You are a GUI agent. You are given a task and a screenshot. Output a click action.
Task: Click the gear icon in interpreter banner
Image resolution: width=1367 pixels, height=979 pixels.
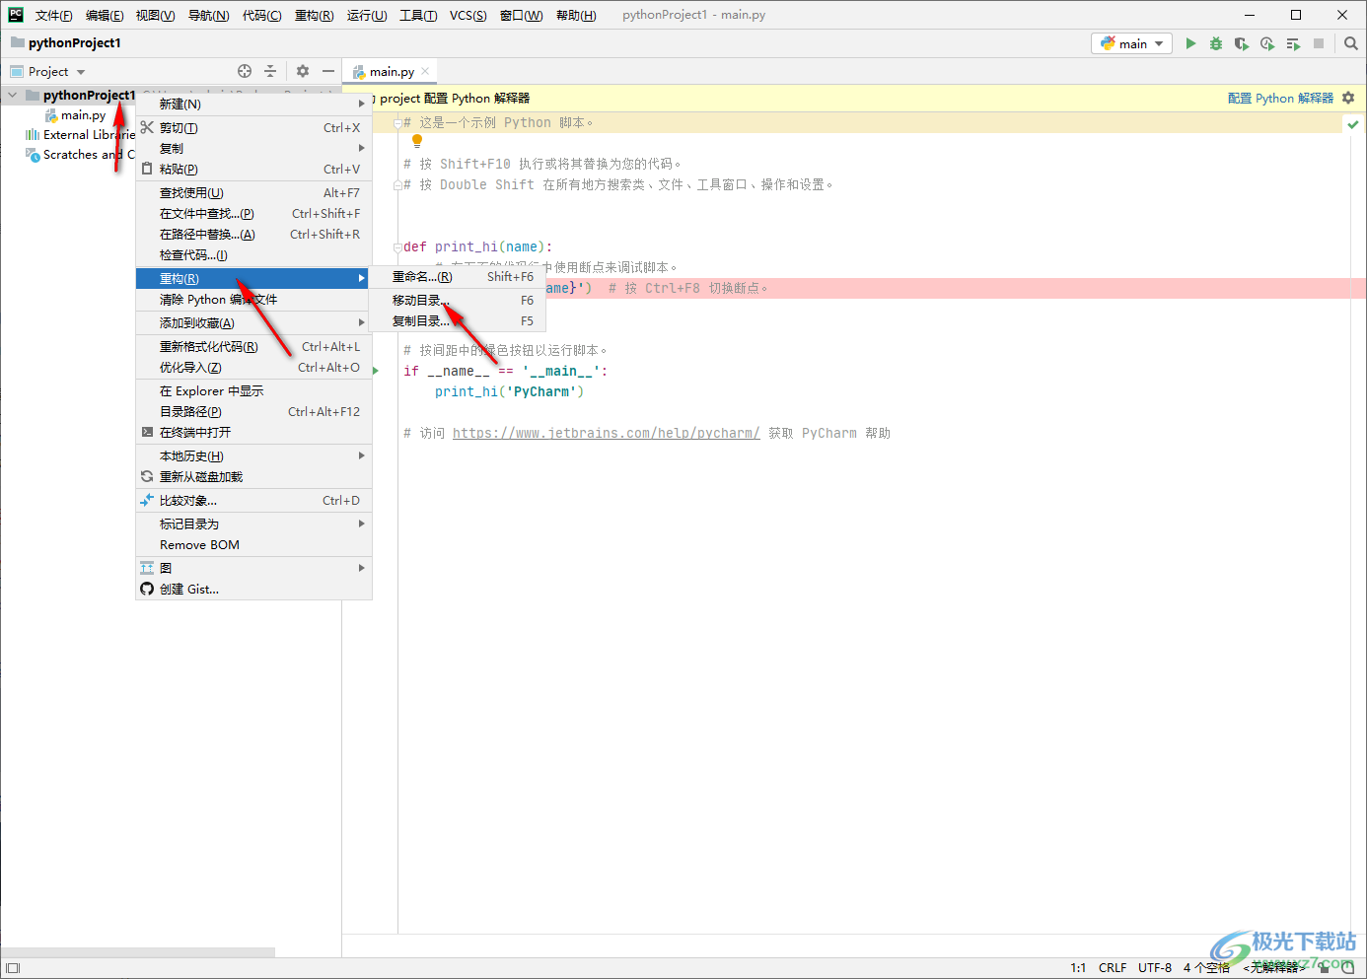pyautogui.click(x=1348, y=98)
